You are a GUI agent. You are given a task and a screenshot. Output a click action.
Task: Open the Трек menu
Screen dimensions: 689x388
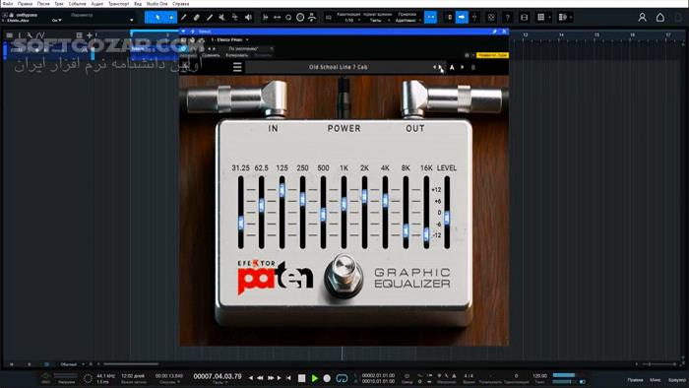coord(59,4)
